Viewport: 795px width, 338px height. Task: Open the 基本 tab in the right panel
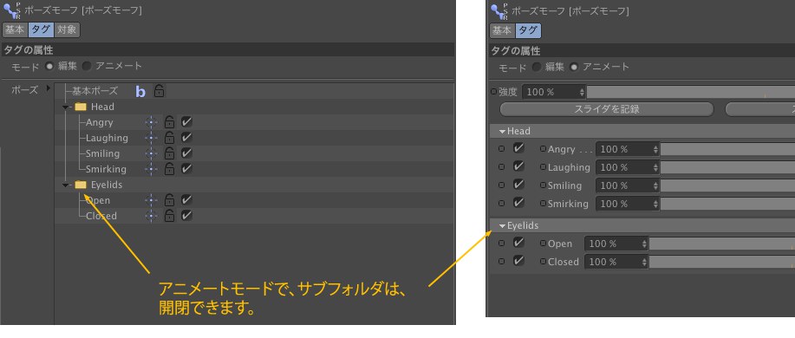(503, 30)
